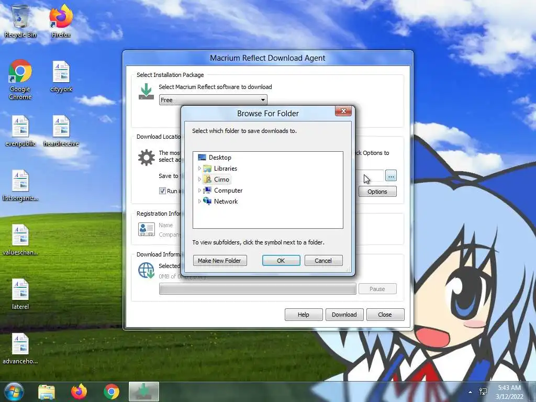Image resolution: width=536 pixels, height=402 pixels.
Task: Open the Free software selection dropdown
Action: point(213,100)
